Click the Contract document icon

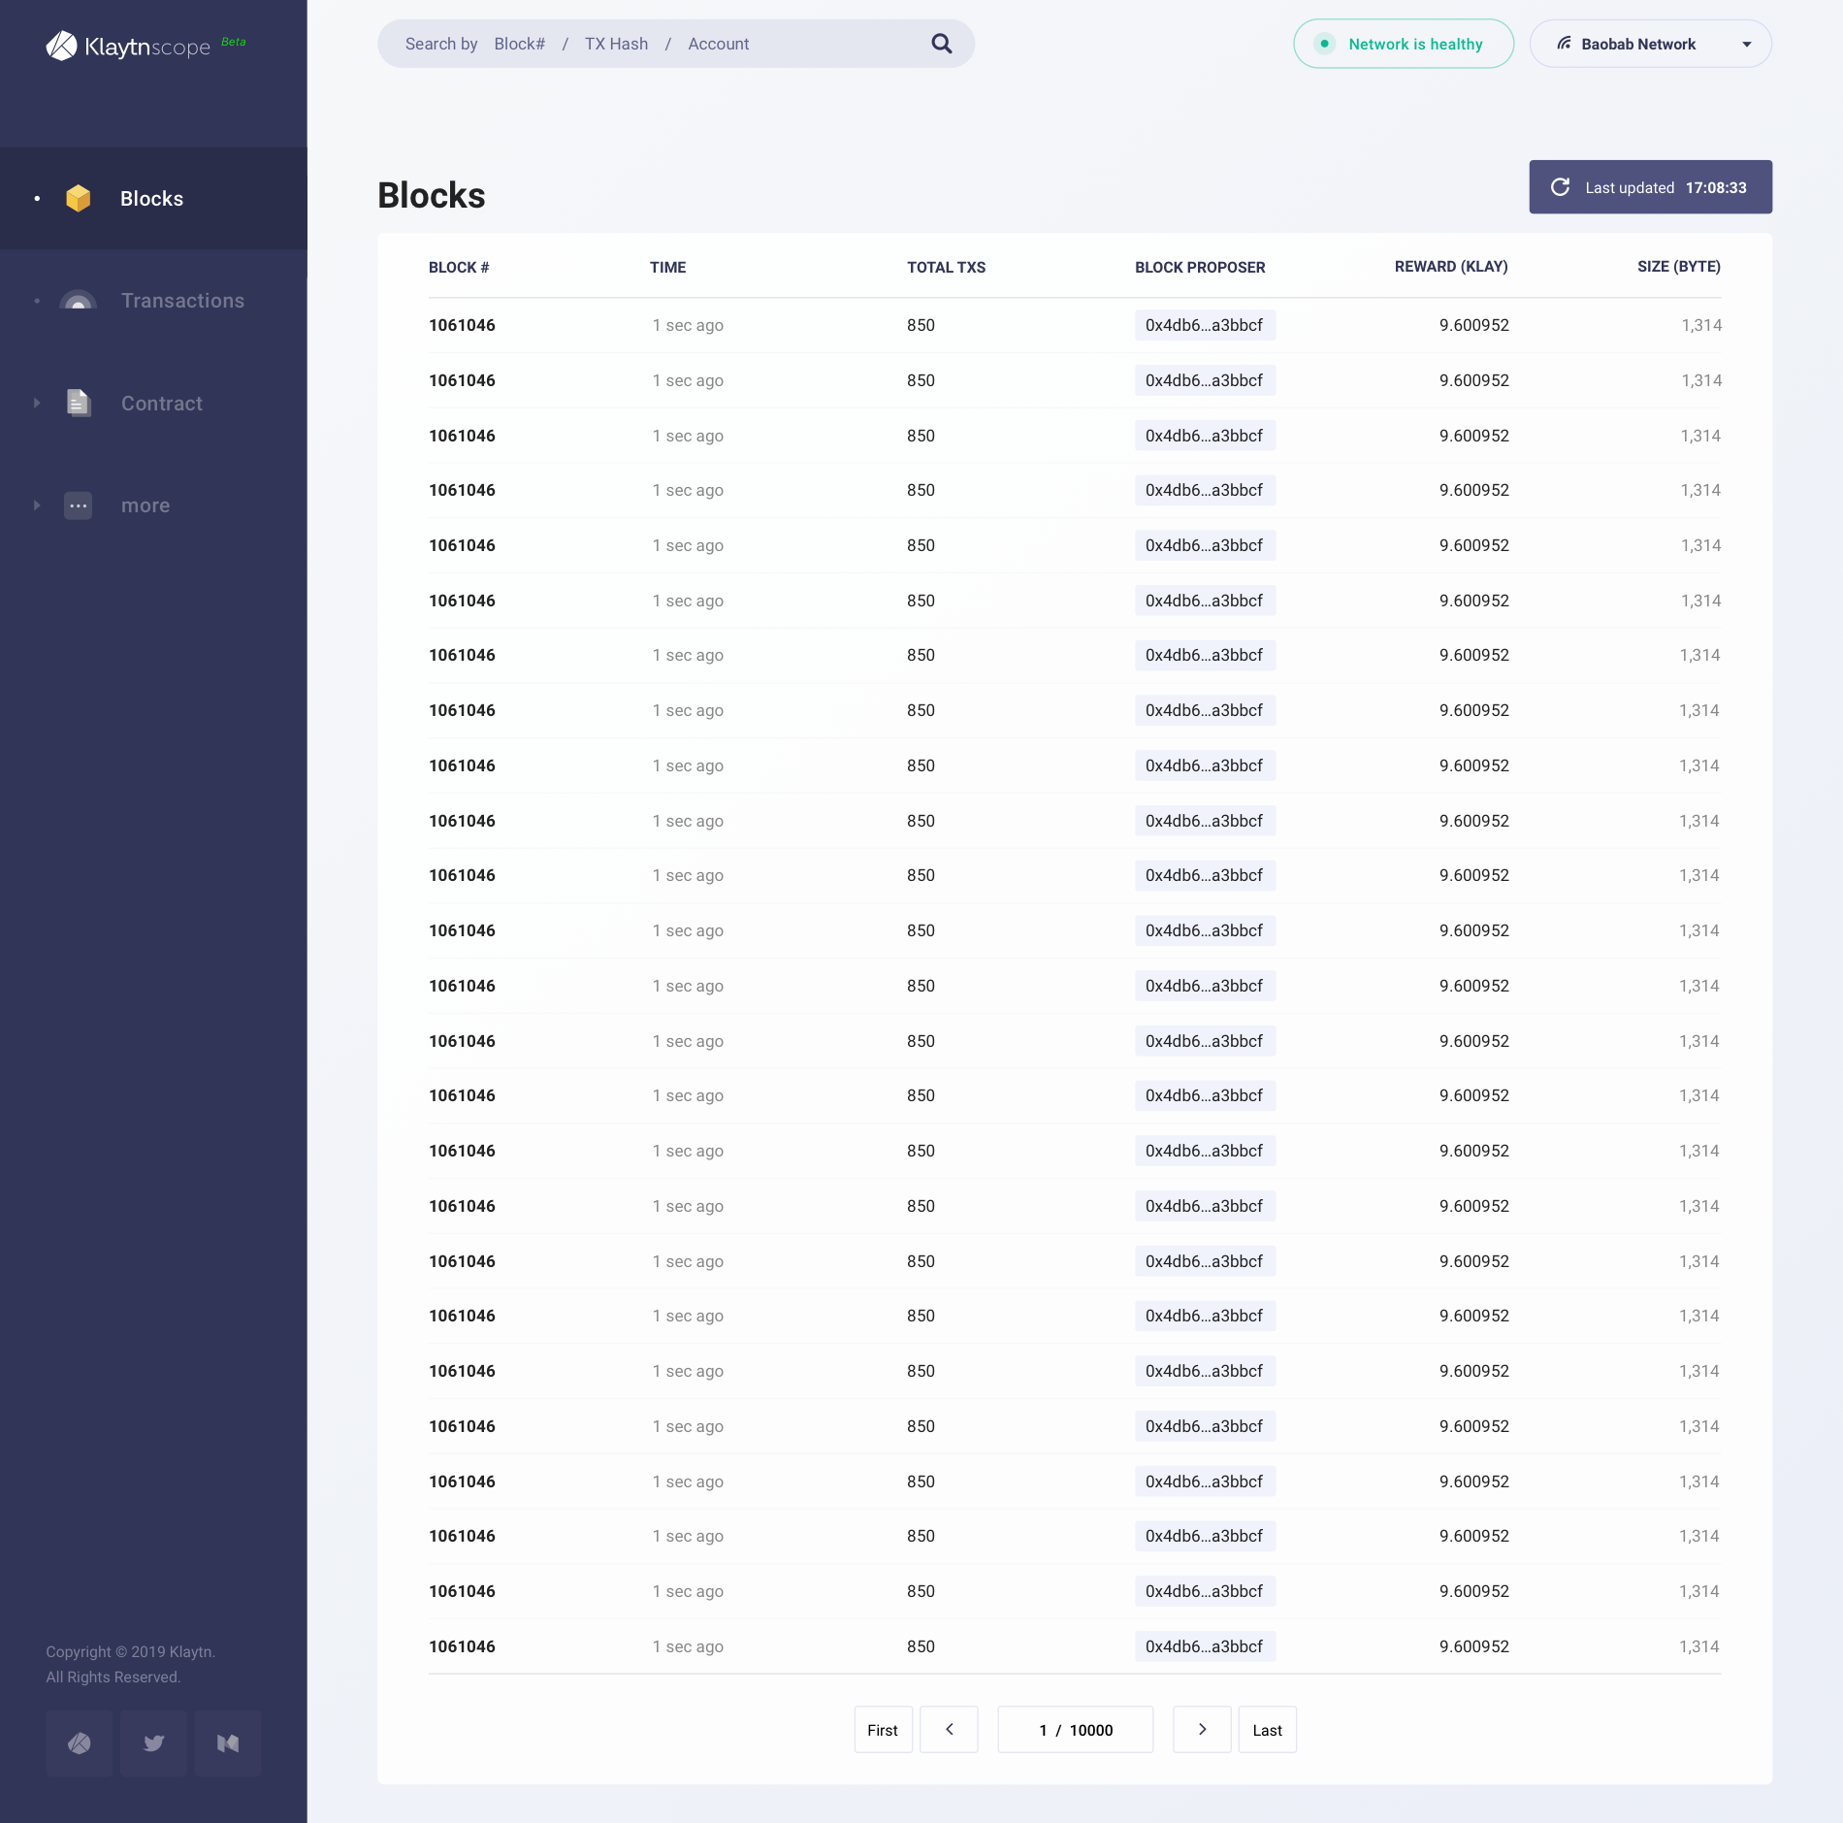click(x=79, y=403)
